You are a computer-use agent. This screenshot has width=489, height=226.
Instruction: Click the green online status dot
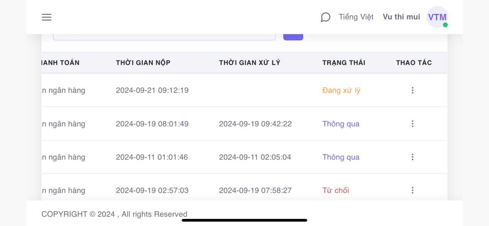(445, 25)
